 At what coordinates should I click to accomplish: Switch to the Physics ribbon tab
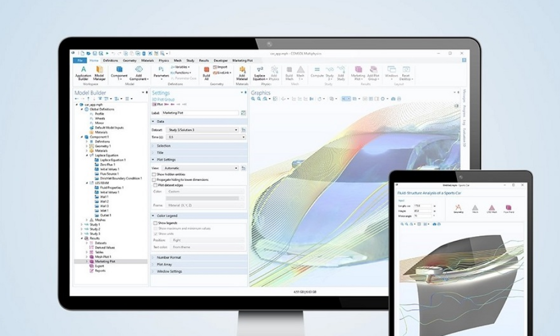tap(163, 61)
